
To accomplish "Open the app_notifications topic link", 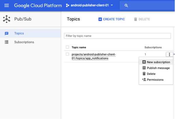I will point(93,56).
